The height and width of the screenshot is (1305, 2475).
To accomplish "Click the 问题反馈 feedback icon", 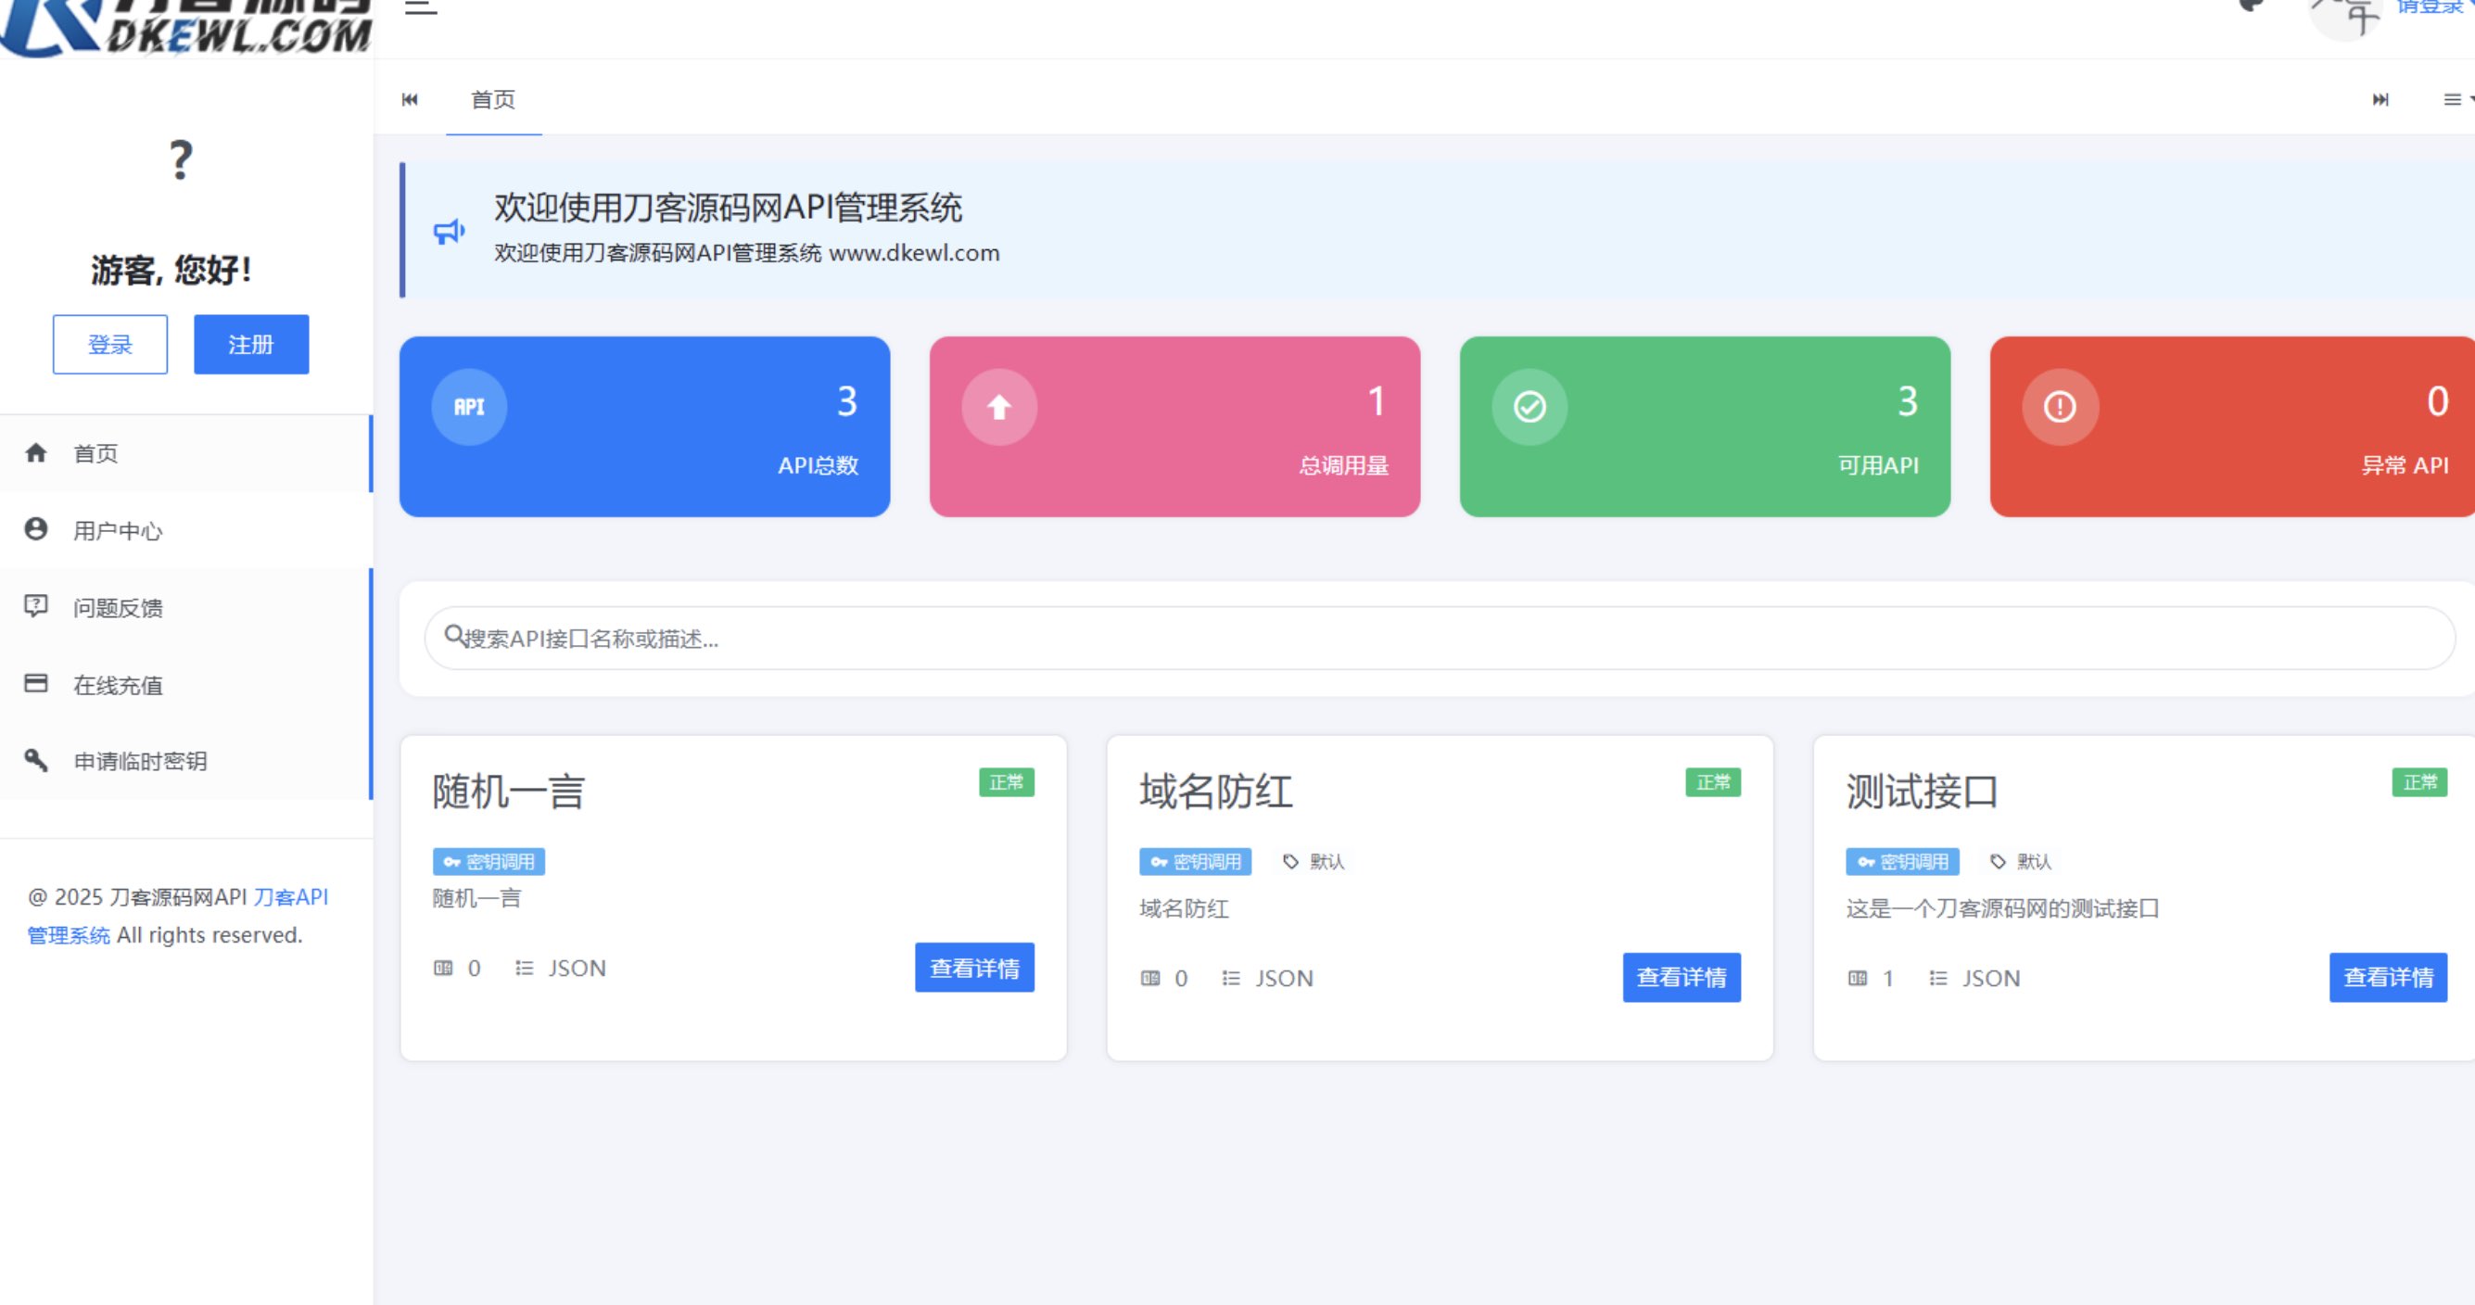I will tap(35, 606).
